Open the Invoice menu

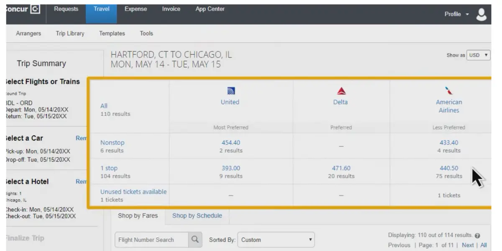click(171, 9)
